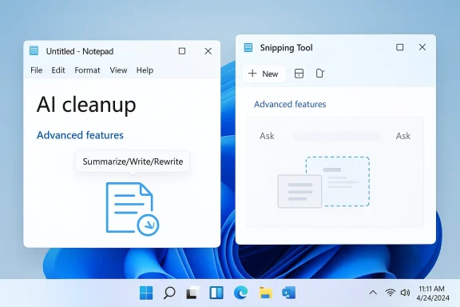460x307 pixels.
Task: Open the blue app icon after File Explorer
Action: pos(288,293)
